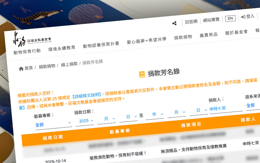Go to 線上捐款 in the breadcrumb
The width and height of the screenshot is (260, 163).
tap(69, 64)
